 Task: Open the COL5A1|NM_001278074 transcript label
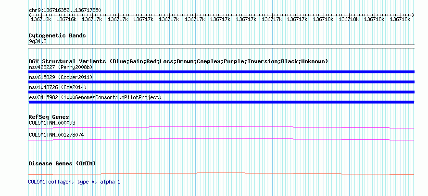click(56, 135)
